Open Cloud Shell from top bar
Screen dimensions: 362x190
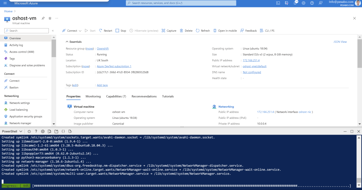pos(278,3)
